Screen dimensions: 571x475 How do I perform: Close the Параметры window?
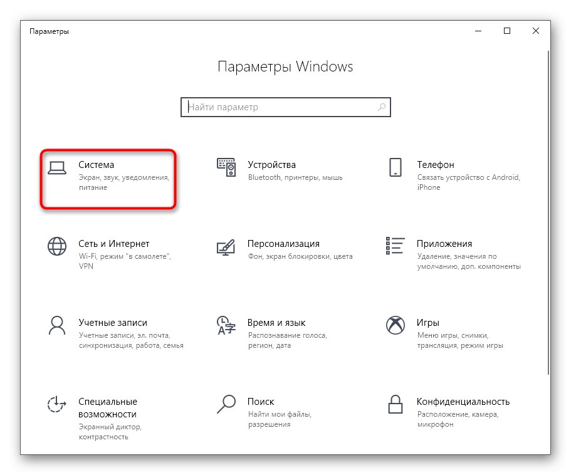(x=536, y=31)
